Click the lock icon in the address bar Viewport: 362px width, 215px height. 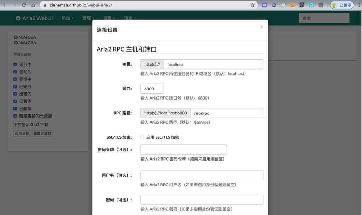(45, 5)
